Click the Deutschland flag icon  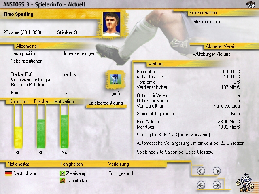coord(8,173)
